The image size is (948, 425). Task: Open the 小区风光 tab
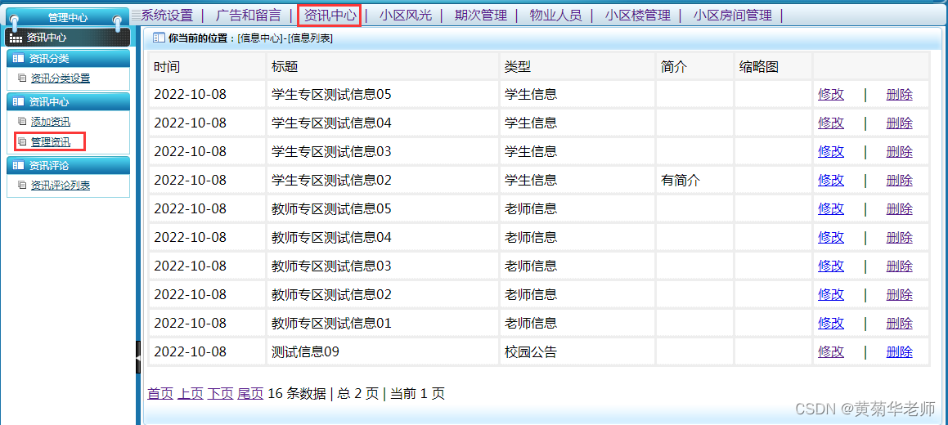click(x=406, y=15)
